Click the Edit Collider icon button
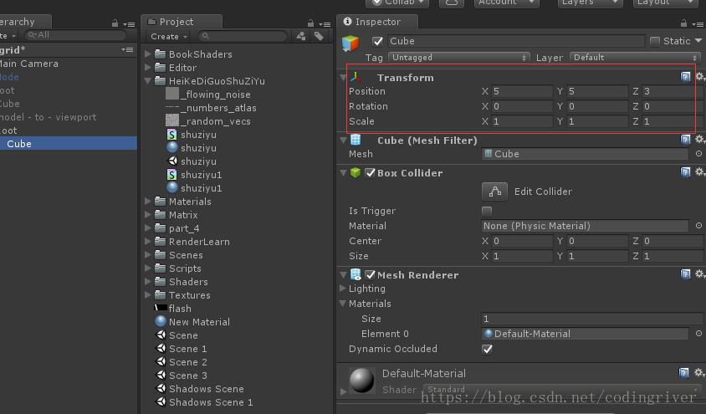The width and height of the screenshot is (706, 414). point(494,192)
